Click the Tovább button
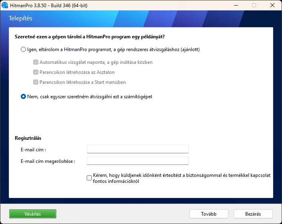This screenshot has height=224, width=282. coord(209,214)
